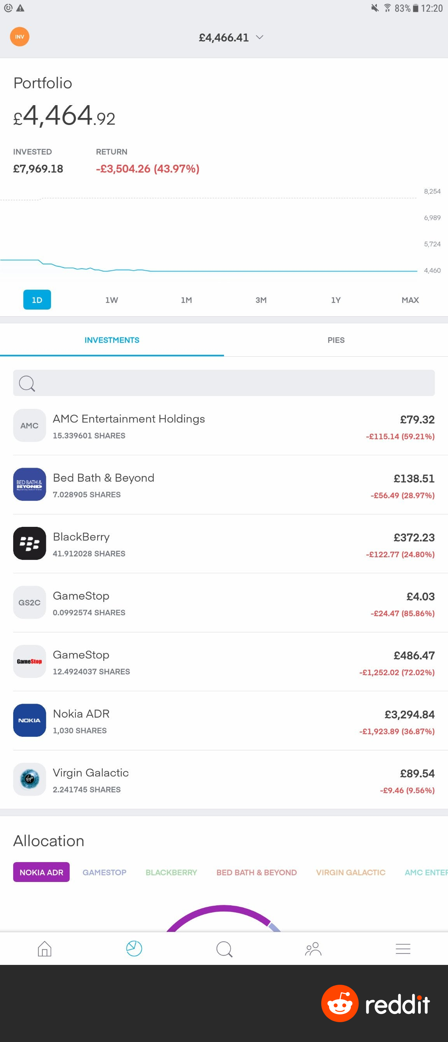Select the Nokia ADR allocation chip
Viewport: 448px width, 1042px height.
pyautogui.click(x=41, y=872)
